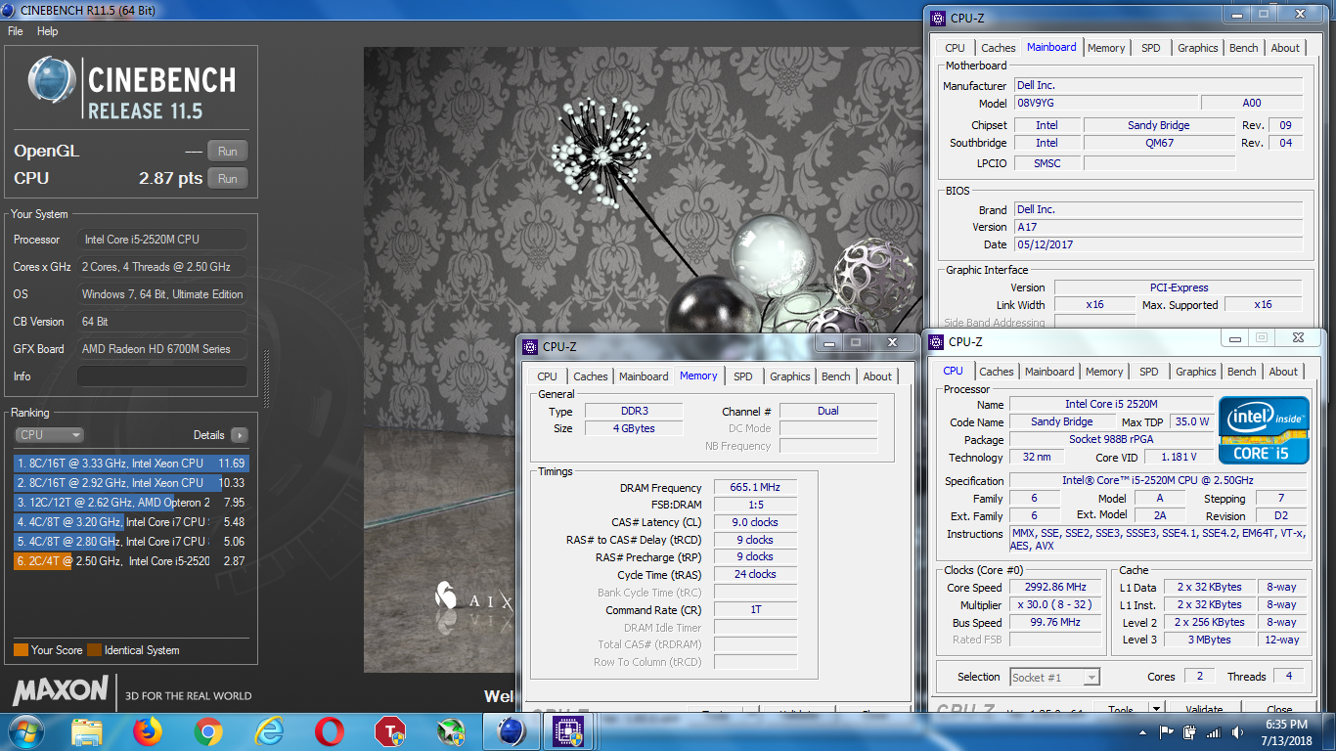The width and height of the screenshot is (1336, 751).
Task: Click the network signal tray icon
Action: coord(1213,731)
